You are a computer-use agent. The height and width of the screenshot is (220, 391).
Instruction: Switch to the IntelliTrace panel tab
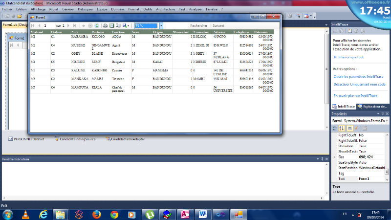tap(344, 107)
